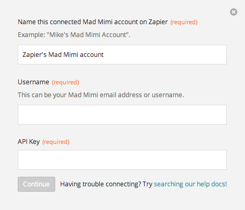The height and width of the screenshot is (210, 245).
Task: Click into the empty Username input field
Action: tap(122, 114)
